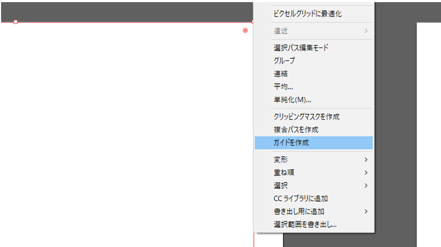The width and height of the screenshot is (441, 247).
Task: Open 単純化(M)... dialog entry
Action: point(313,99)
